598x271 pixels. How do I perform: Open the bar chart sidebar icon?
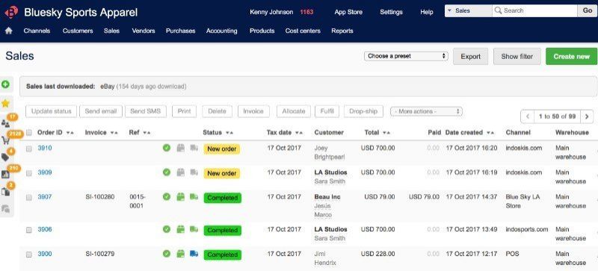(5, 174)
